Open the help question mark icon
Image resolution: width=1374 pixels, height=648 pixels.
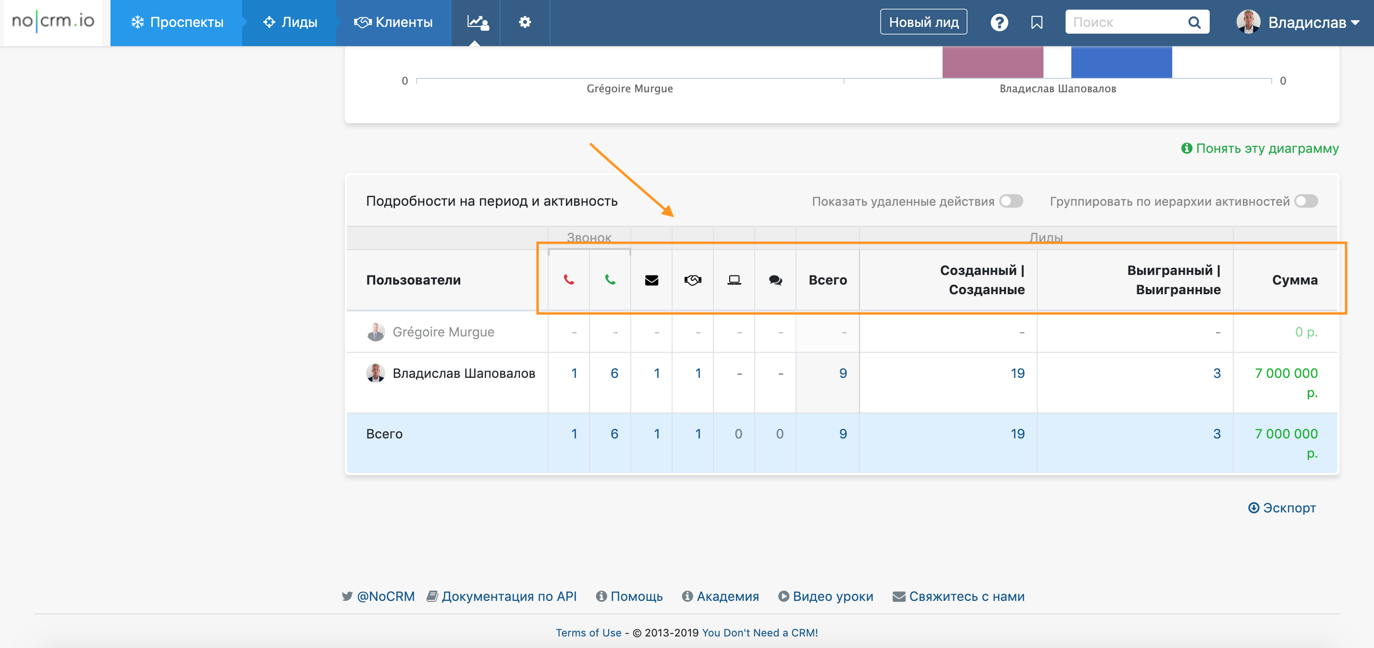(999, 23)
